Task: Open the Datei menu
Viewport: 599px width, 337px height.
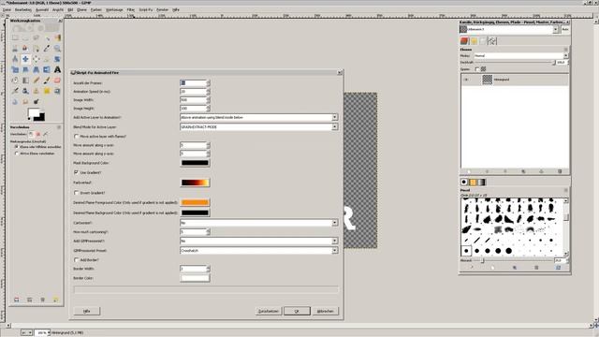Action: coord(7,9)
